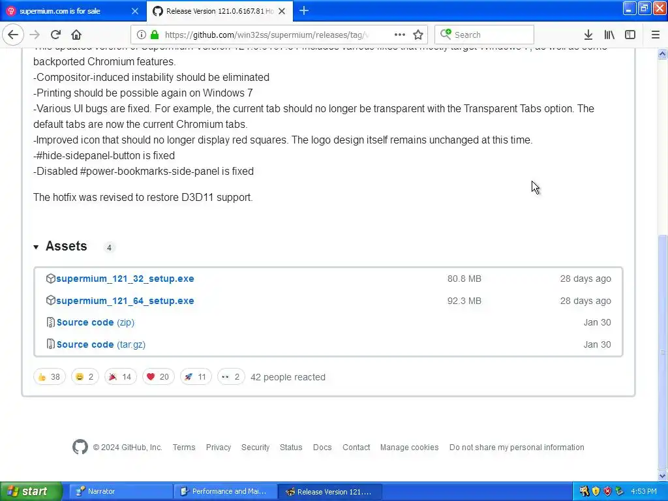
Task: Click scrollbar down arrow
Action: point(663,476)
